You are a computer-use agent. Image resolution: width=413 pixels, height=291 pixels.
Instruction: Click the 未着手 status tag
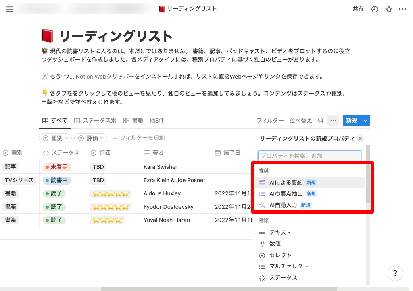pyautogui.click(x=56, y=167)
